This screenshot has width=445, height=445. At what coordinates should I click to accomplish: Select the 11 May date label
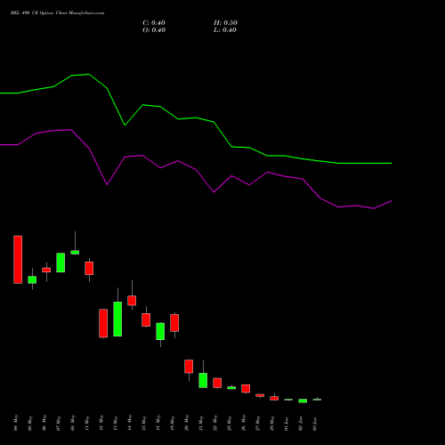click(x=87, y=423)
